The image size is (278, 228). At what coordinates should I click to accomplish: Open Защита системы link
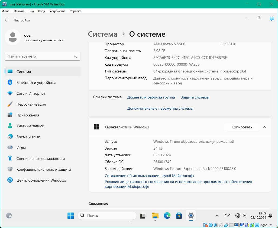tap(195, 97)
